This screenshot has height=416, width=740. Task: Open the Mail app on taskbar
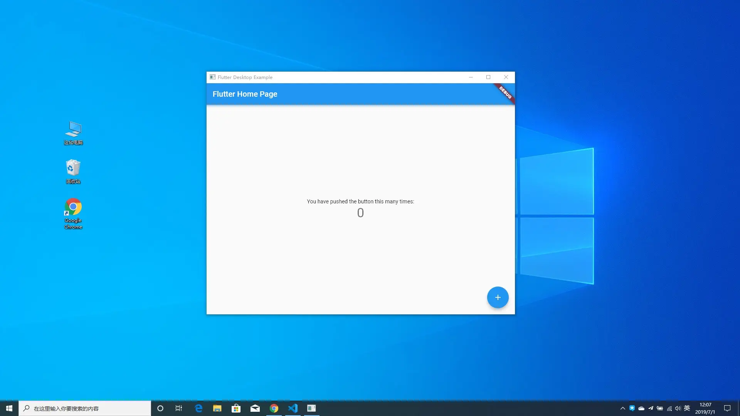tap(255, 408)
